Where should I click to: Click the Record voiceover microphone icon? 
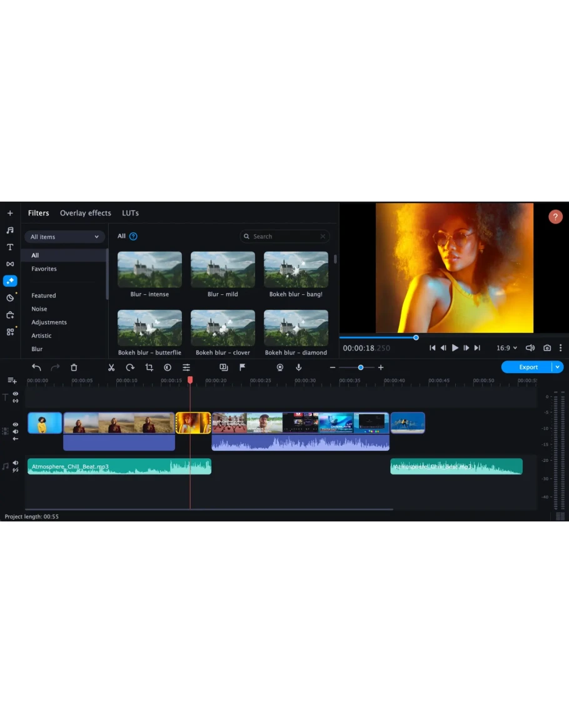coord(299,367)
